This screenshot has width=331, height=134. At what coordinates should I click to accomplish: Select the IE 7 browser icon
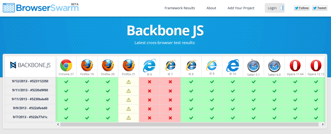(170, 66)
